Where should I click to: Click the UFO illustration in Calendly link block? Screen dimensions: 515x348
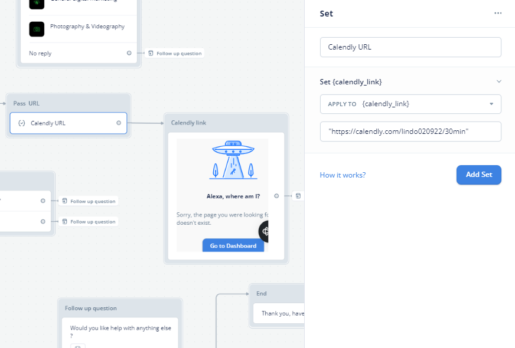tap(233, 160)
